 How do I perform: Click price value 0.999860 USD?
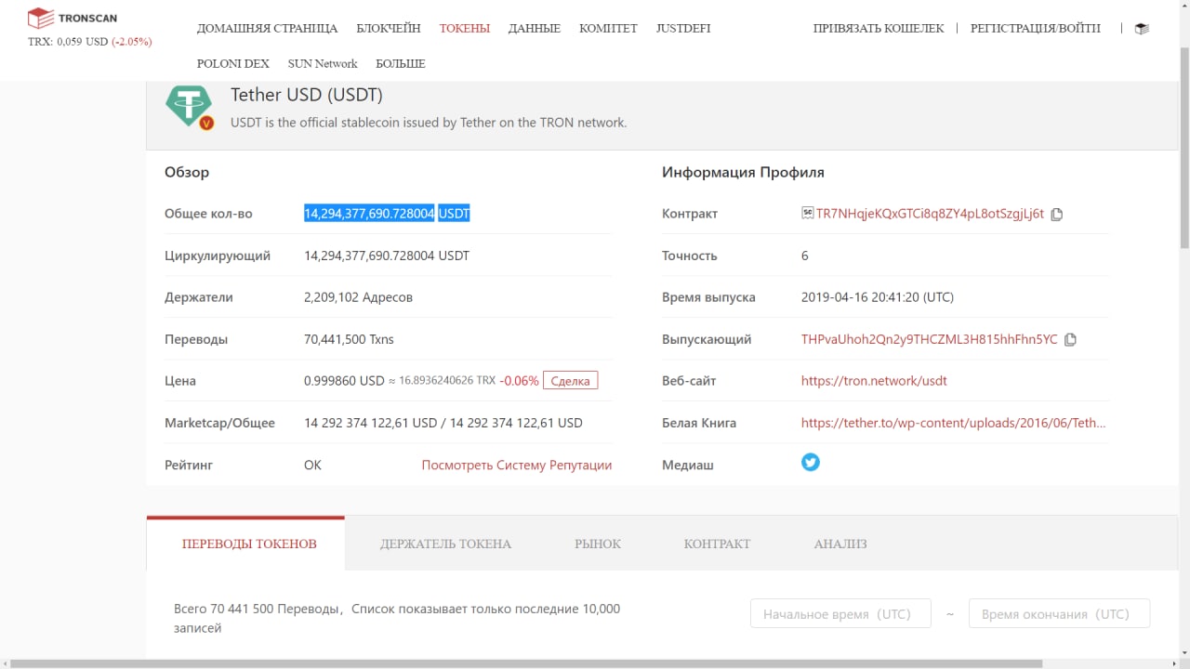(344, 381)
